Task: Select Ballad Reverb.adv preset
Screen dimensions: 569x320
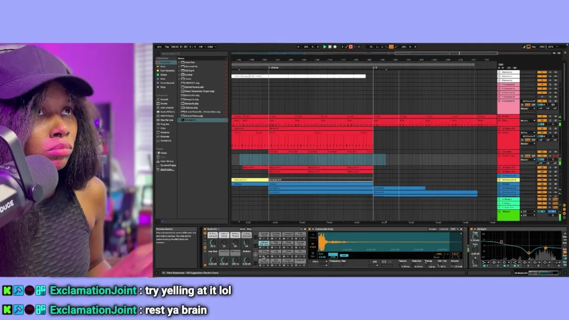Action: point(195,87)
